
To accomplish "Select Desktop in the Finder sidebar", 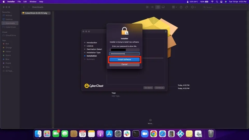I will click(x=10, y=19).
